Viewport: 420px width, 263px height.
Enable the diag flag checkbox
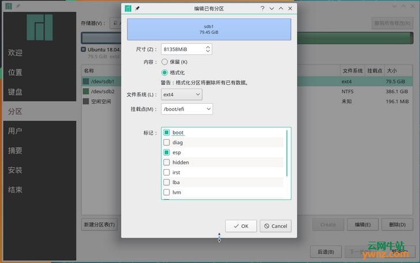coord(167,142)
